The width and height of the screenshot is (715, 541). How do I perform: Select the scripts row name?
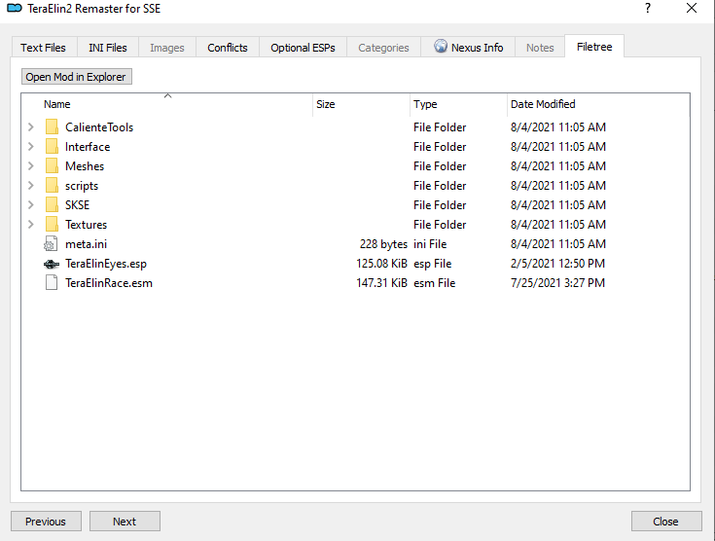click(82, 186)
